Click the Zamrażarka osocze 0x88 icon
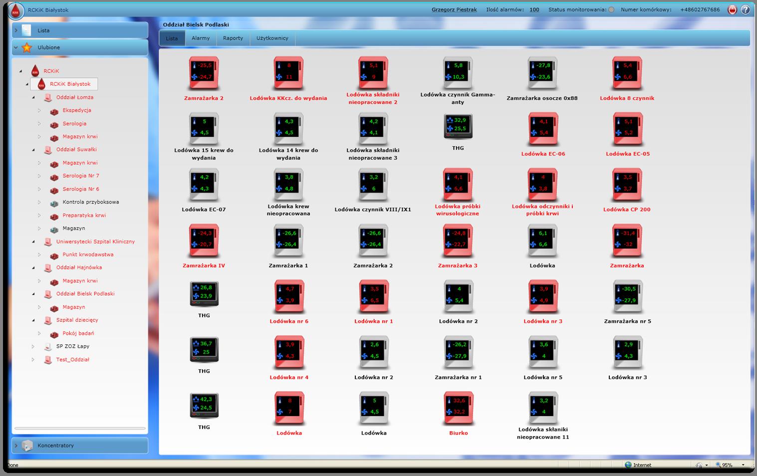 point(542,72)
